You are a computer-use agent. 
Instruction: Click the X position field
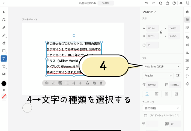[x=174, y=28]
